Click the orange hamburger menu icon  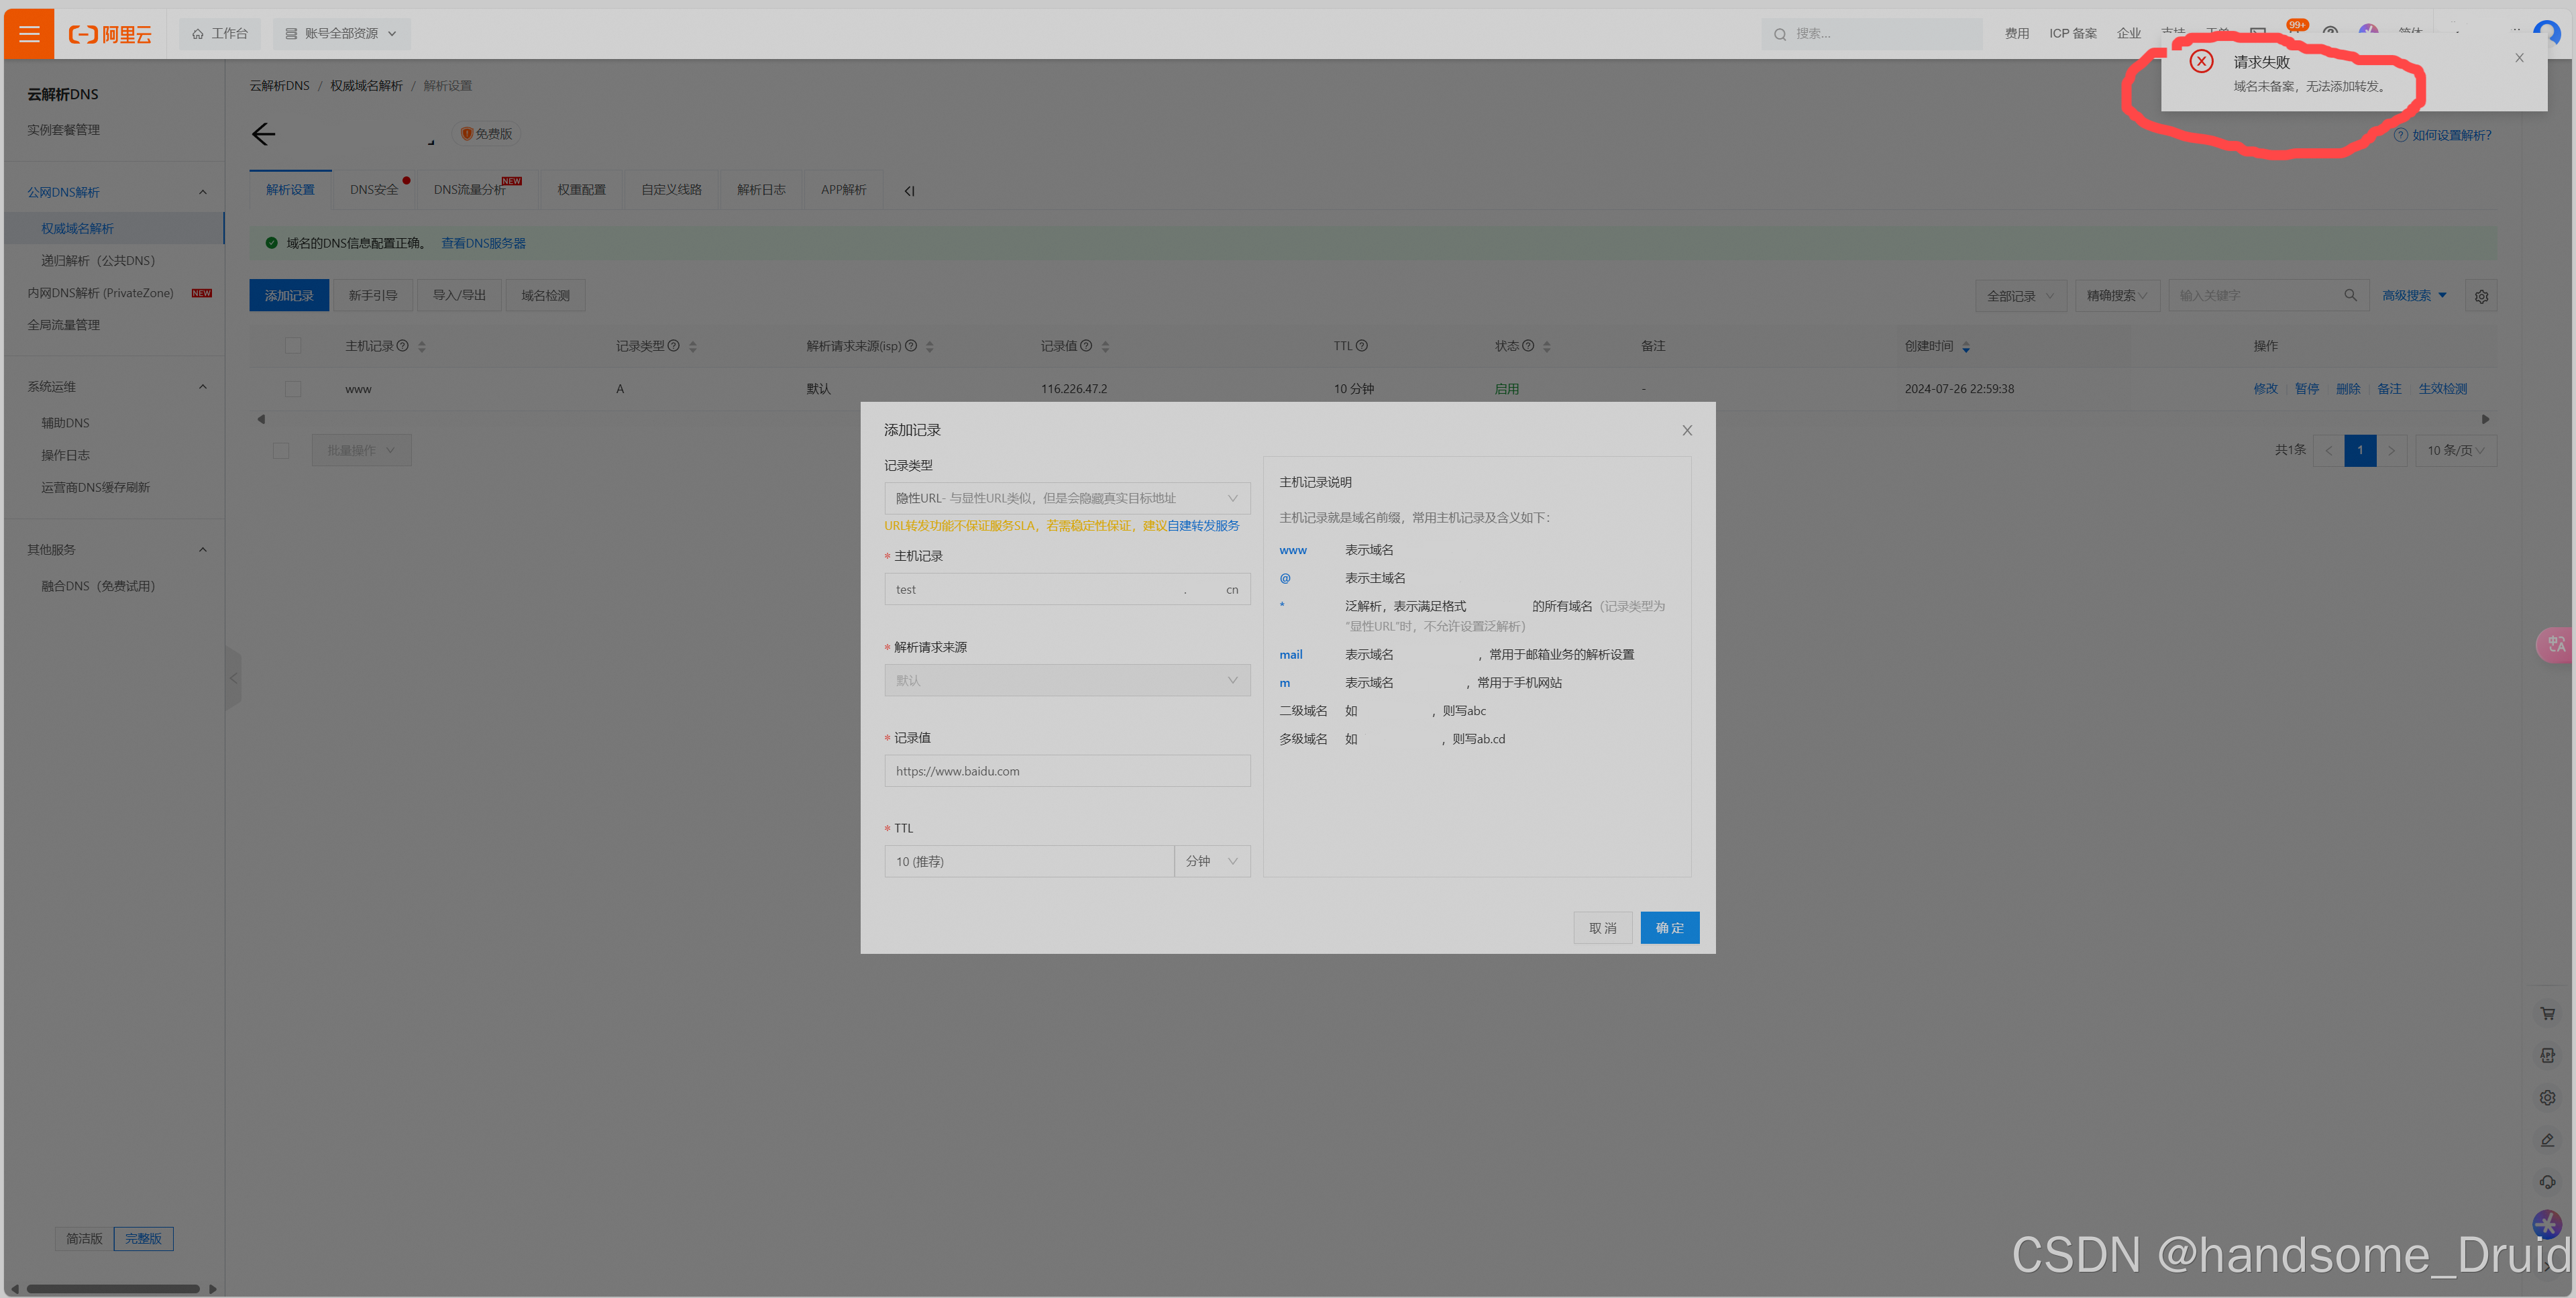pyautogui.click(x=29, y=34)
